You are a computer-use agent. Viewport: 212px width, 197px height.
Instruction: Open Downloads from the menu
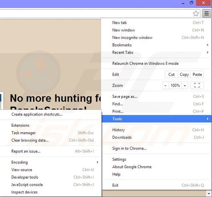(x=156, y=137)
